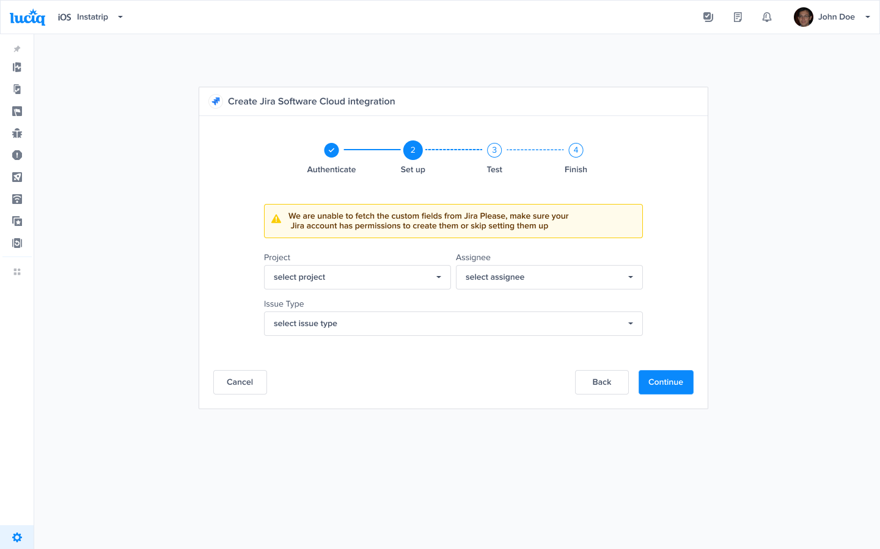Open the select assignee dropdown
880x549 pixels.
[x=548, y=277]
